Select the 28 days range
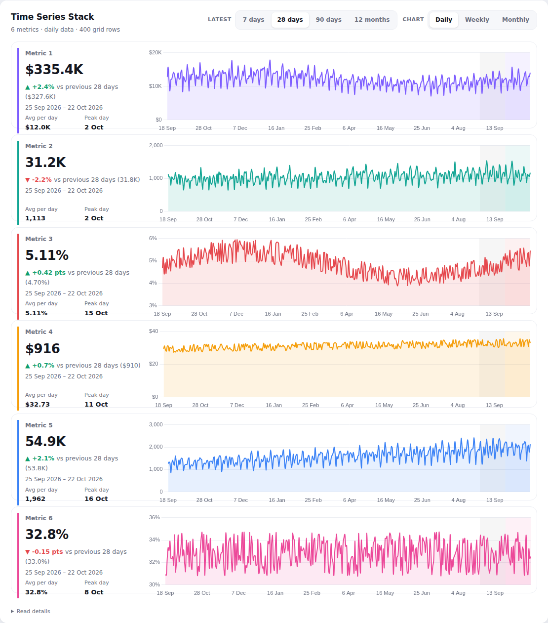 pyautogui.click(x=290, y=20)
